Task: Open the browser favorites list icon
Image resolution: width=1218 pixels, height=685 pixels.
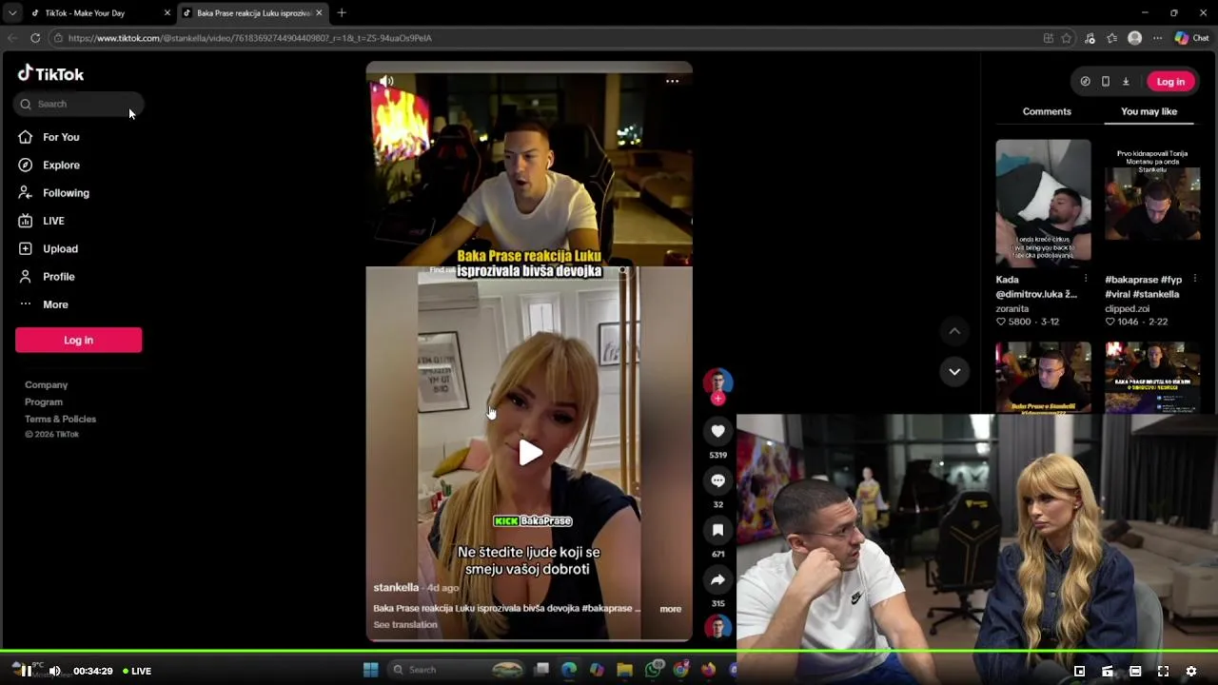Action: tap(1111, 38)
